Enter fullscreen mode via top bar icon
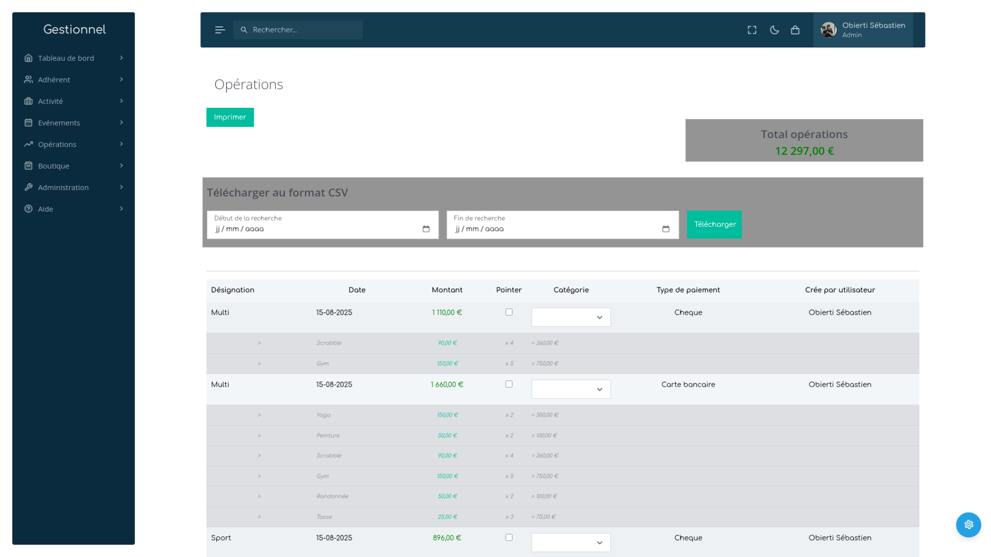This screenshot has height=557, width=991. [x=752, y=30]
